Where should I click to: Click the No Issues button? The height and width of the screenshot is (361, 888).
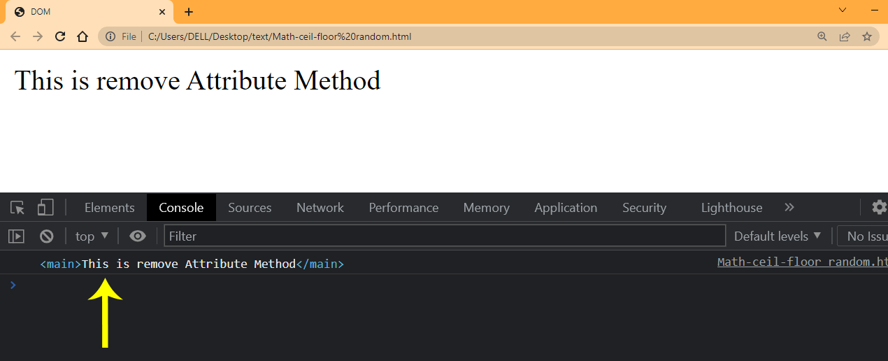(x=866, y=236)
